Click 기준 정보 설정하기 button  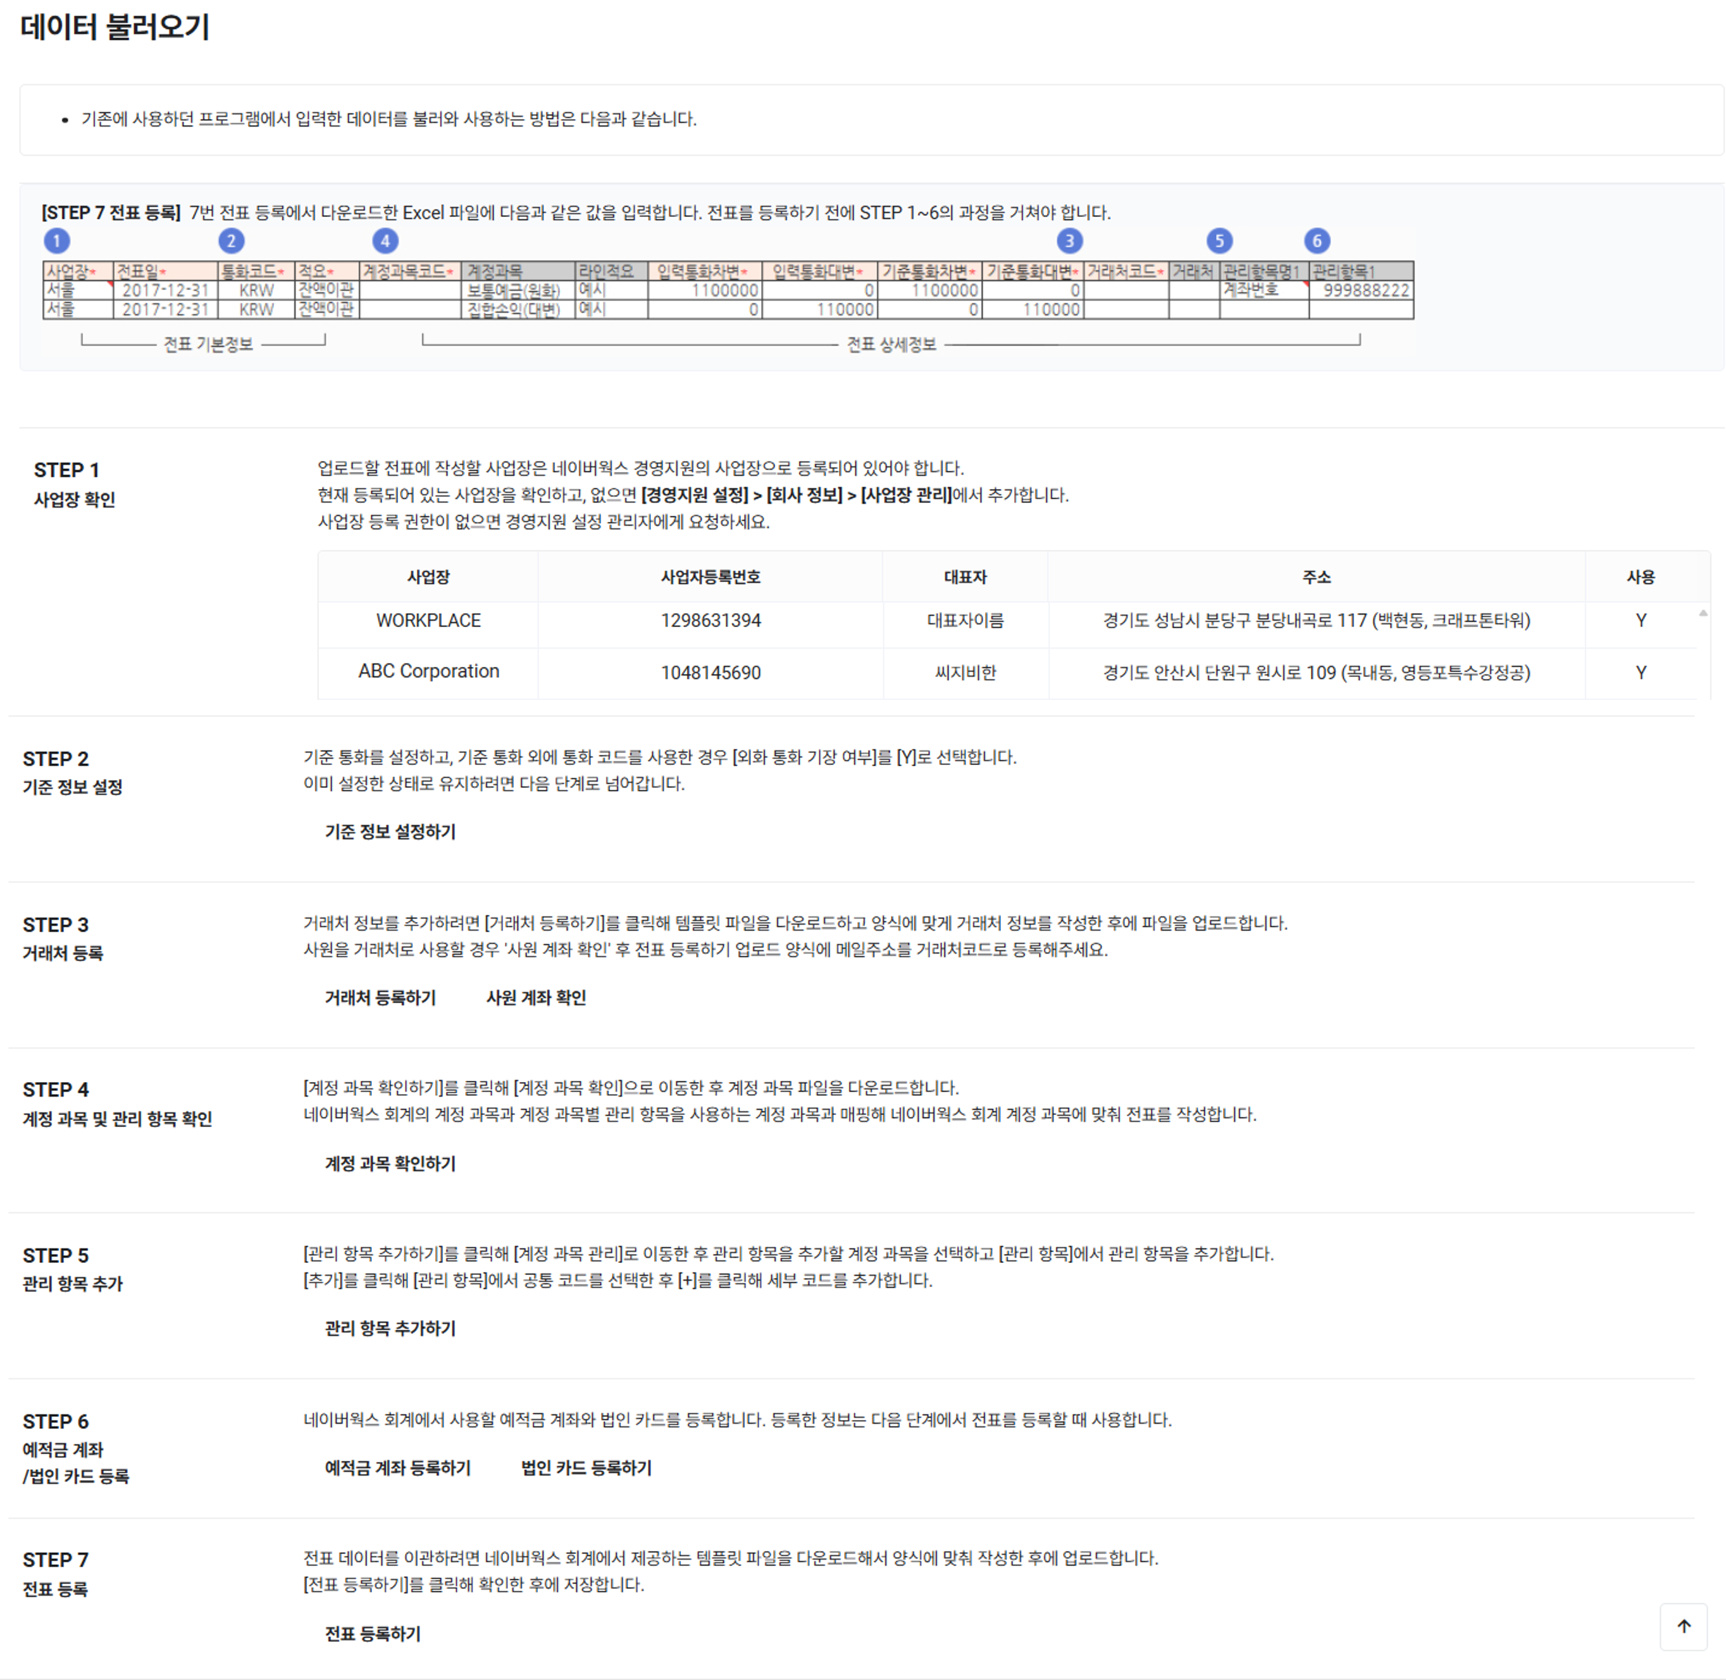[390, 831]
